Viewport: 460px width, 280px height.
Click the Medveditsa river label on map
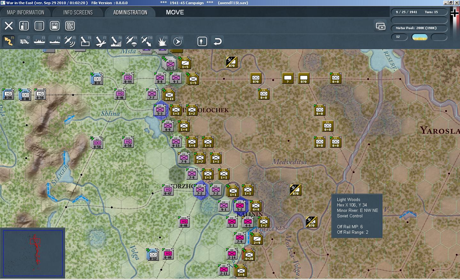coord(289,162)
